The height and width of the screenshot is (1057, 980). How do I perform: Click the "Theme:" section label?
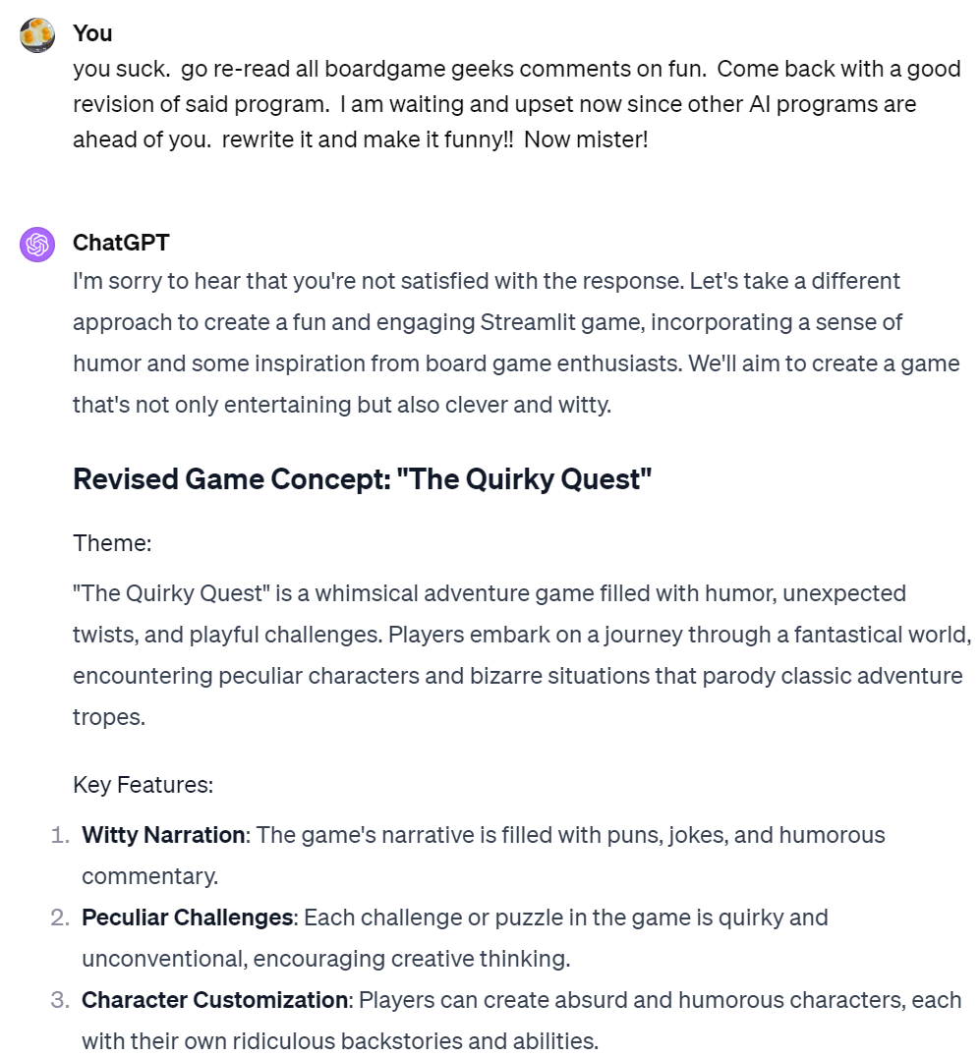(x=112, y=542)
